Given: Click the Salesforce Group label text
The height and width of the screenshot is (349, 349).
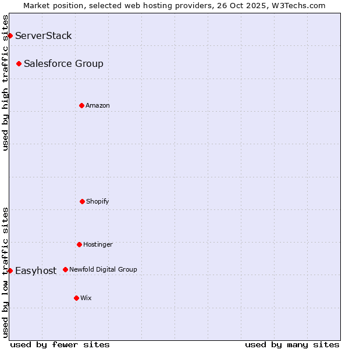Looking at the screenshot, I should click(63, 64).
